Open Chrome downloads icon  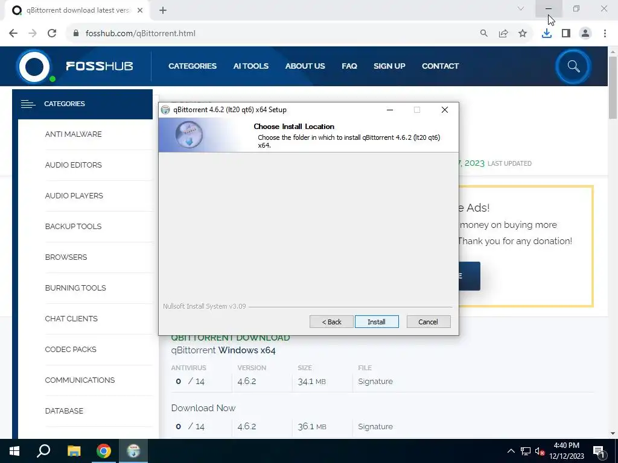547,34
